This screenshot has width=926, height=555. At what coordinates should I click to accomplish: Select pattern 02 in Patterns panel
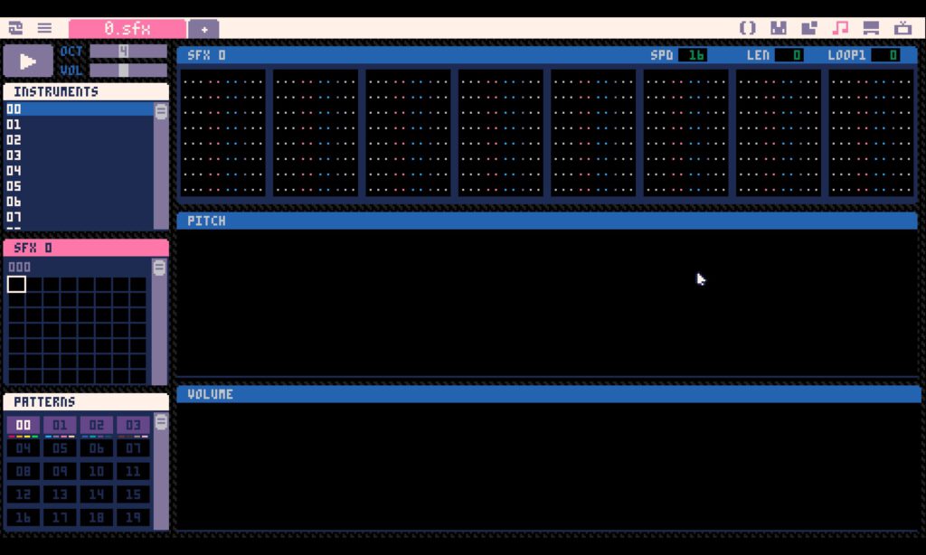tap(96, 426)
